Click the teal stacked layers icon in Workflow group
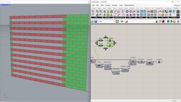The width and height of the screenshot is (181, 102). pos(170,11)
